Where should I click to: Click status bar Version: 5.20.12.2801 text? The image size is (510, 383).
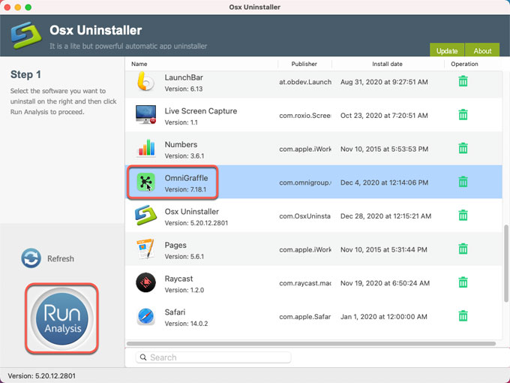pos(42,375)
